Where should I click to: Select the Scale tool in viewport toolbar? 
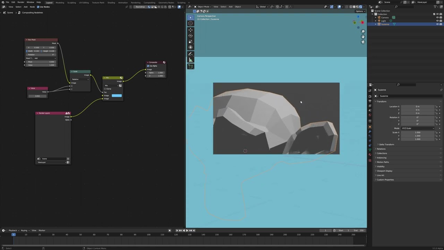pyautogui.click(x=190, y=42)
